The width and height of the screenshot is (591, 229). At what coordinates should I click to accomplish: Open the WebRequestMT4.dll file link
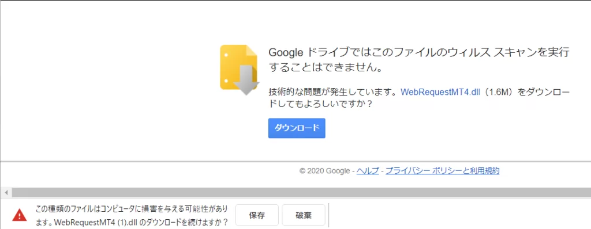point(440,93)
